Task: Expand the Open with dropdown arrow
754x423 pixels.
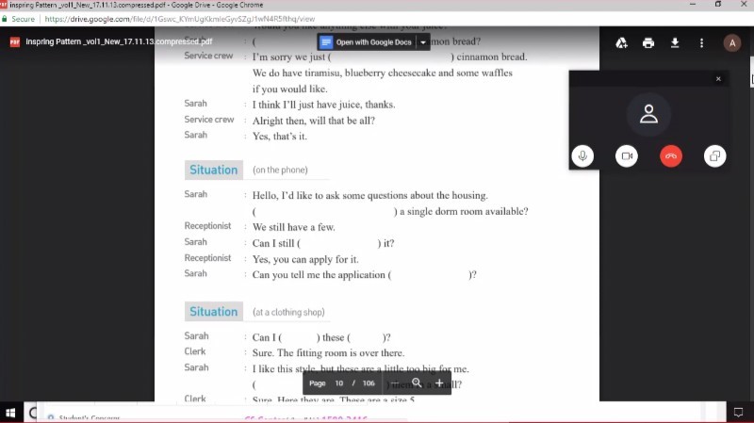Action: (x=422, y=42)
